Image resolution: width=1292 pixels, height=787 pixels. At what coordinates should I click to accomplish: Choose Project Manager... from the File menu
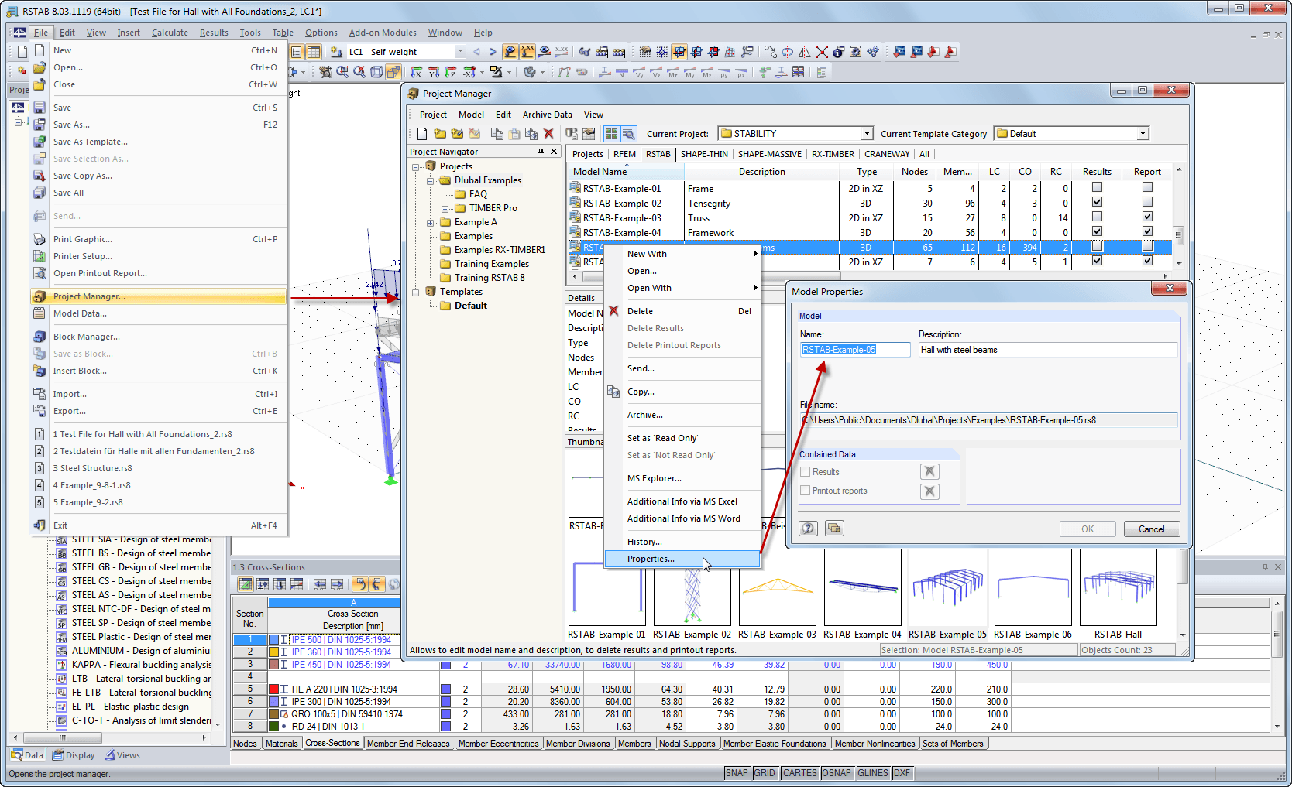89,296
